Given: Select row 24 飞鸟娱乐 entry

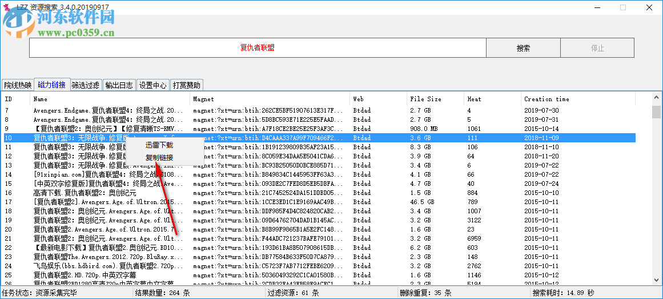Looking at the screenshot, I should [x=109, y=266].
